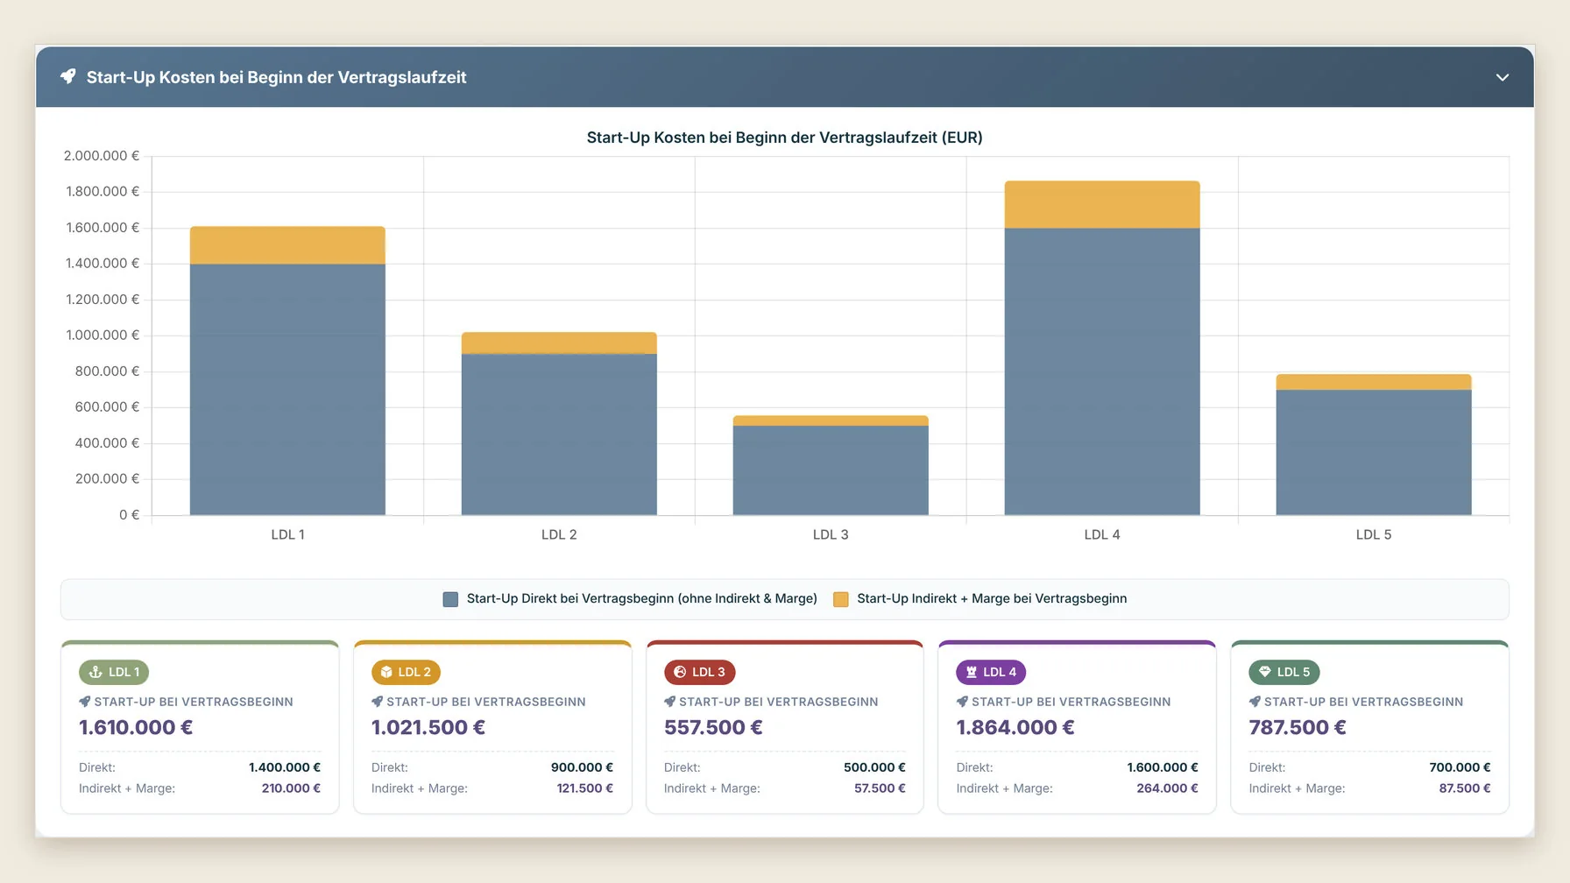
Task: Click the orange Indirekt + Marge legend swatch
Action: (840, 599)
